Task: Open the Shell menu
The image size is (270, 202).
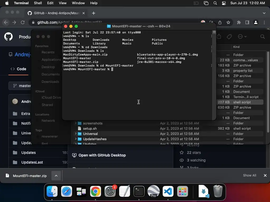Action: pos(38,3)
